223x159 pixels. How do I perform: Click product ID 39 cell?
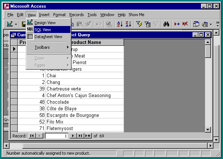pyautogui.click(x=31, y=89)
